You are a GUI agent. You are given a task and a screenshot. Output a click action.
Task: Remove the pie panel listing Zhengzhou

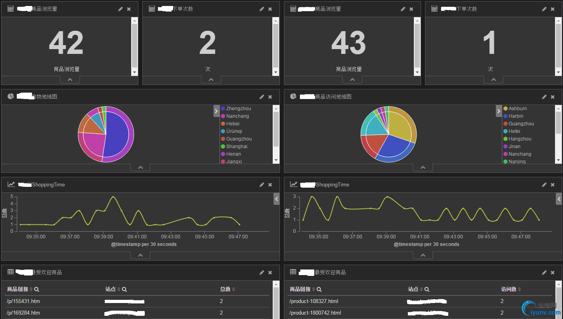[x=270, y=97]
